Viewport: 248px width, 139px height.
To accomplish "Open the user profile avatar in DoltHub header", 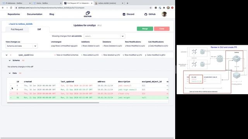I will [164, 14].
